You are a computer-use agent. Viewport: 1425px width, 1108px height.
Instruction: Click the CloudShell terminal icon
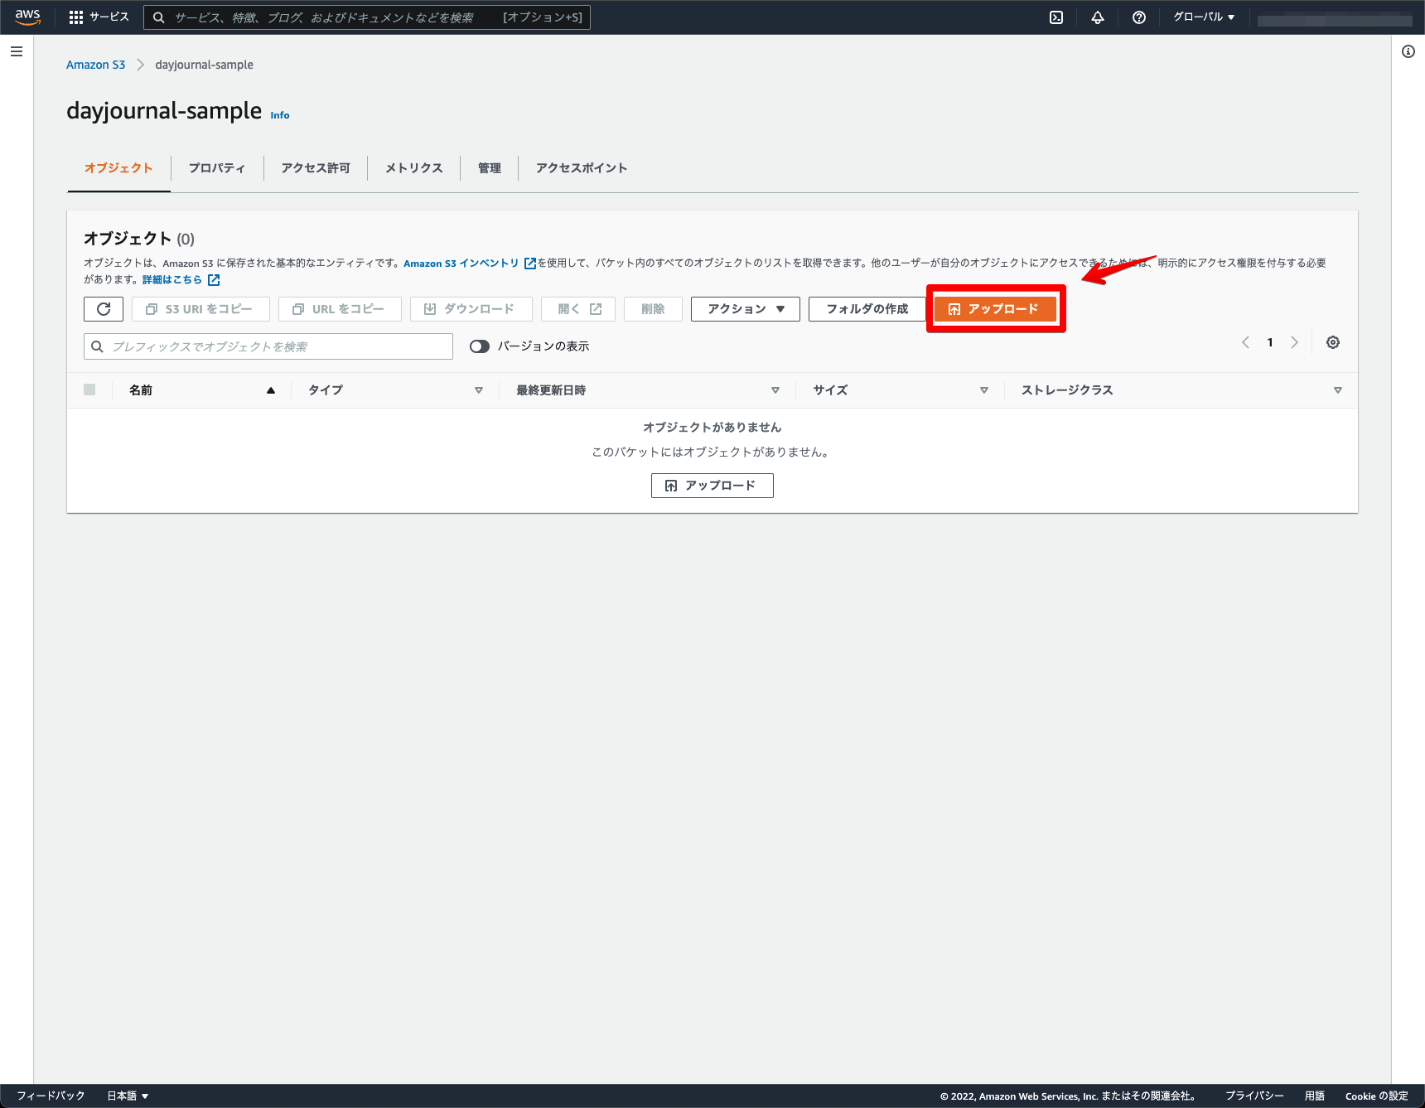(1056, 17)
